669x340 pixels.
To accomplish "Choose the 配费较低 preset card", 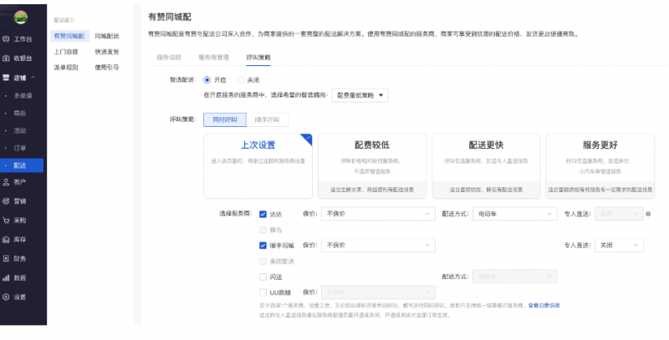I will (x=372, y=165).
